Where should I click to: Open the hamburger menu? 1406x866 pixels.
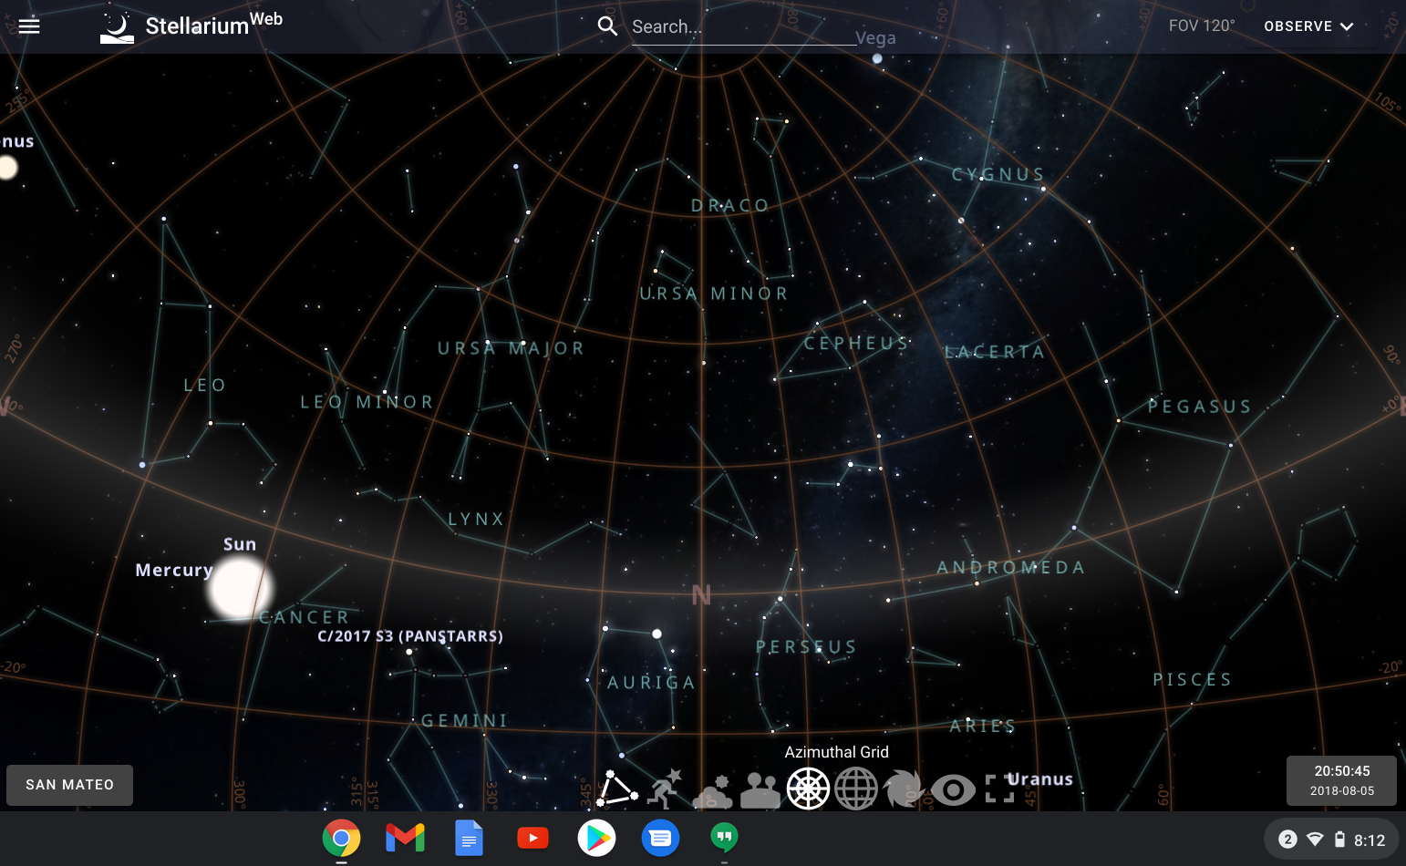[x=29, y=26]
